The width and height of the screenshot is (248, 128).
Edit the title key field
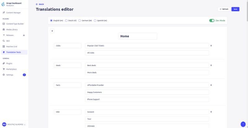coord(68,112)
